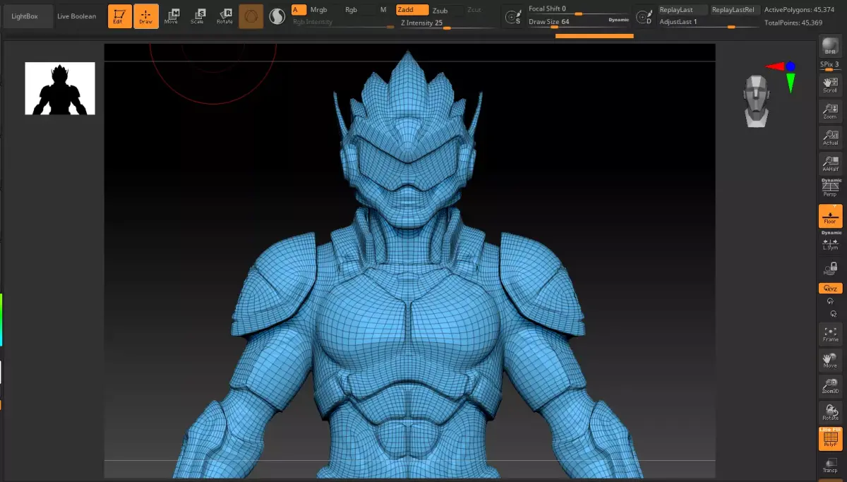Adjust the Z Intensity slider
847x482 pixels.
click(447, 23)
